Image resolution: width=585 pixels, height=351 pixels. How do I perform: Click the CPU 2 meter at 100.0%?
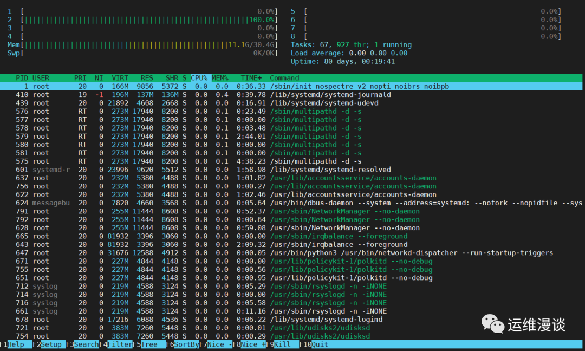143,19
